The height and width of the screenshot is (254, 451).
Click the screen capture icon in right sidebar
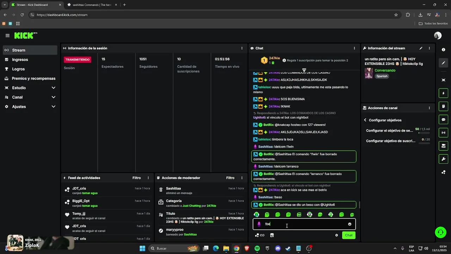tap(443, 80)
